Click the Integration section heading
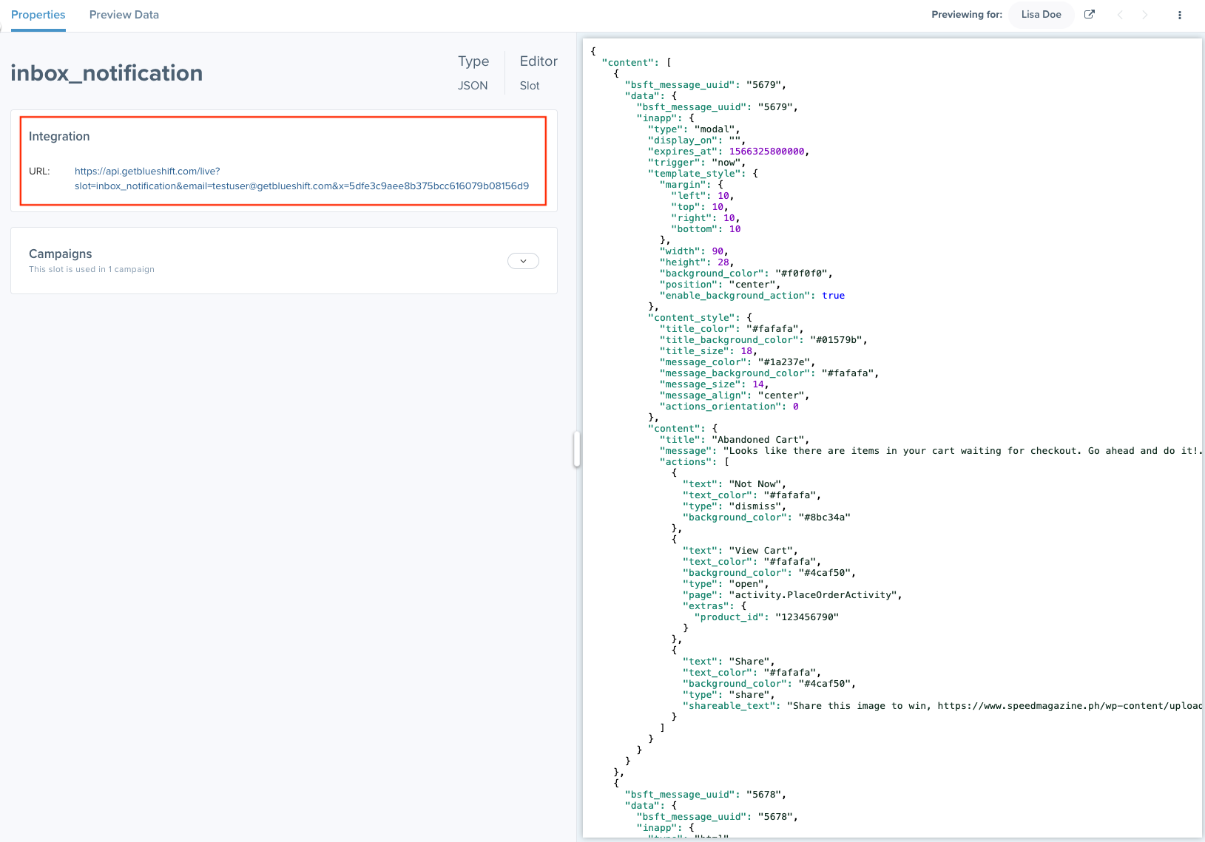The height and width of the screenshot is (842, 1205). tap(59, 136)
